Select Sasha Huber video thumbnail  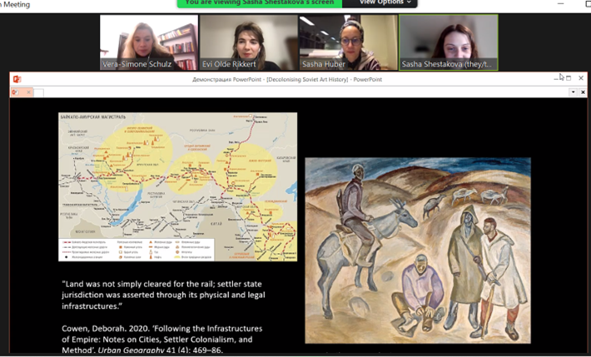348,42
